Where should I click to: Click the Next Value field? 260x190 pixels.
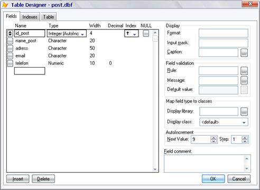201,139
